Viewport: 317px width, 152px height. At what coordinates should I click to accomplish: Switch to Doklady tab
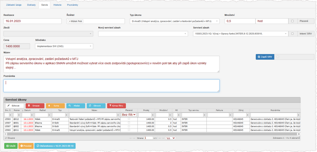31,5
